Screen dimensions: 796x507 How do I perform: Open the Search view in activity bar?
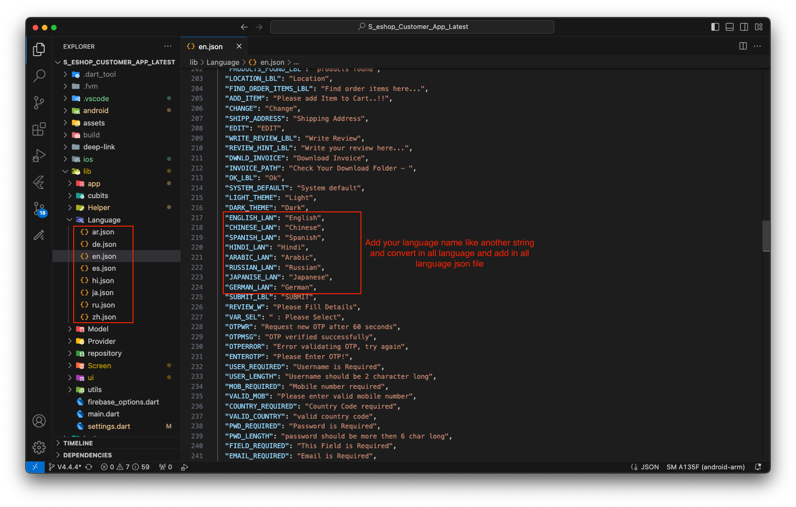(39, 76)
